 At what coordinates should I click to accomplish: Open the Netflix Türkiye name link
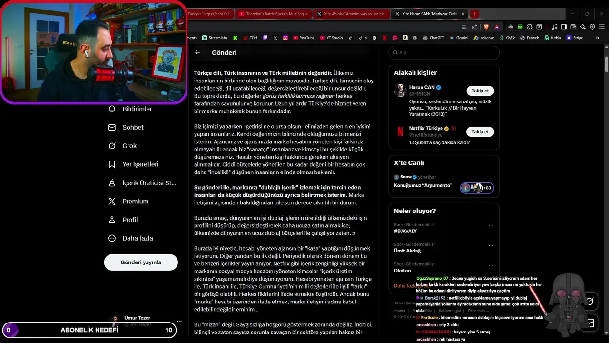tap(426, 129)
